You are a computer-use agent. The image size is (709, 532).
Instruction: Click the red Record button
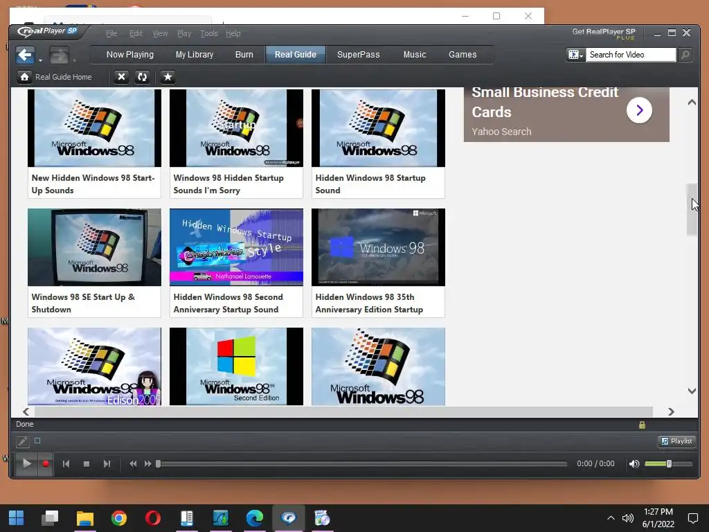point(46,463)
